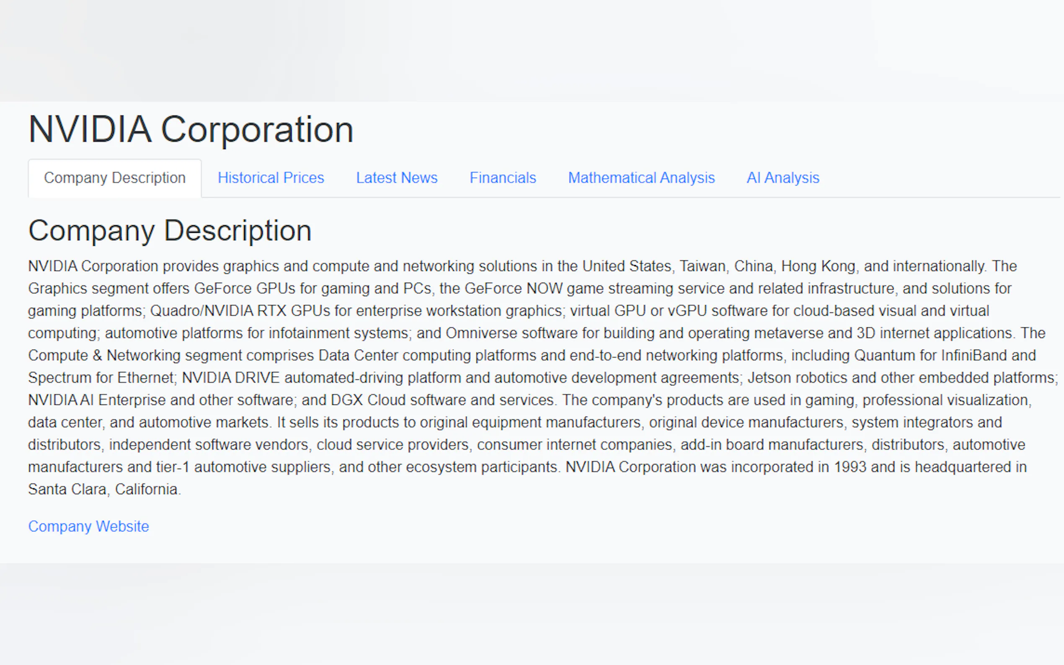Click 'Santa Clara, California' in the paragraph
This screenshot has width=1064, height=665.
tap(104, 489)
